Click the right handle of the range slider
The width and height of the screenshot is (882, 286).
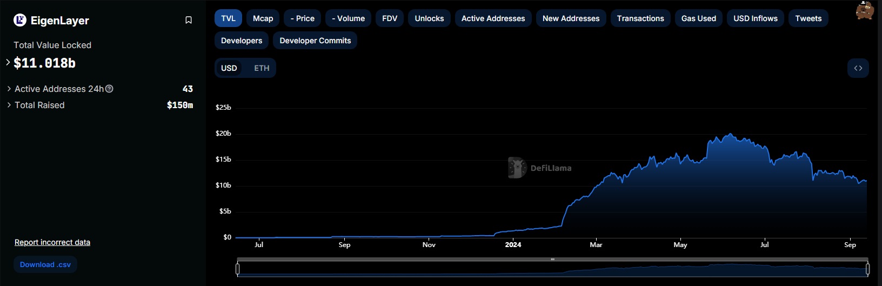[x=867, y=269]
